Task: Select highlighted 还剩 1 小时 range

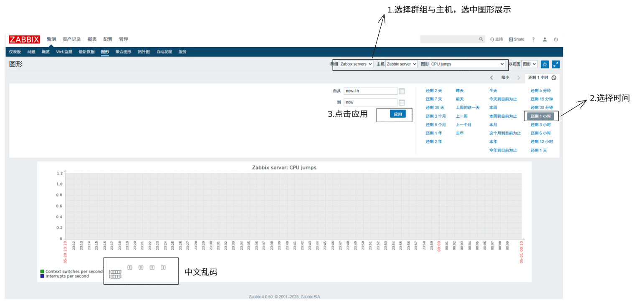Action: [540, 116]
